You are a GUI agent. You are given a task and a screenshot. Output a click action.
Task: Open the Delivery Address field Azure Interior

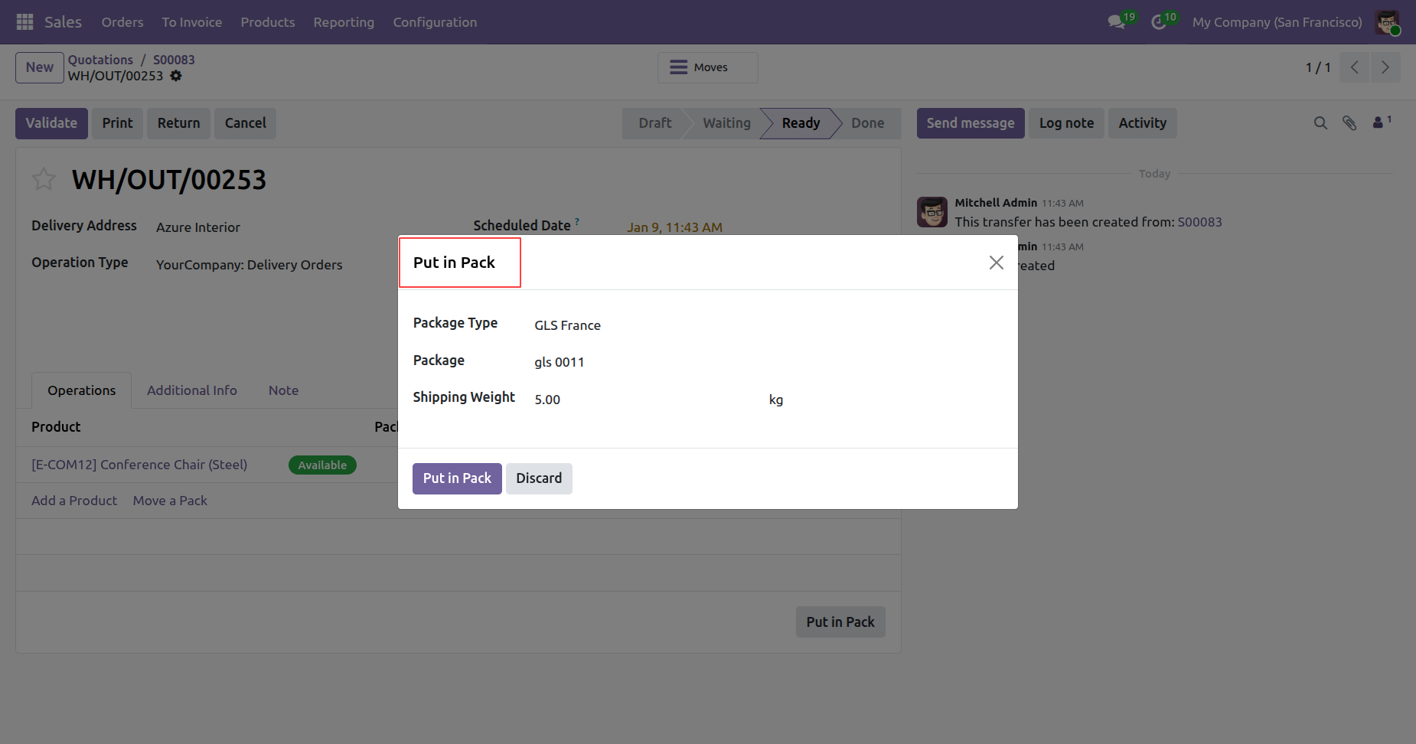198,227
